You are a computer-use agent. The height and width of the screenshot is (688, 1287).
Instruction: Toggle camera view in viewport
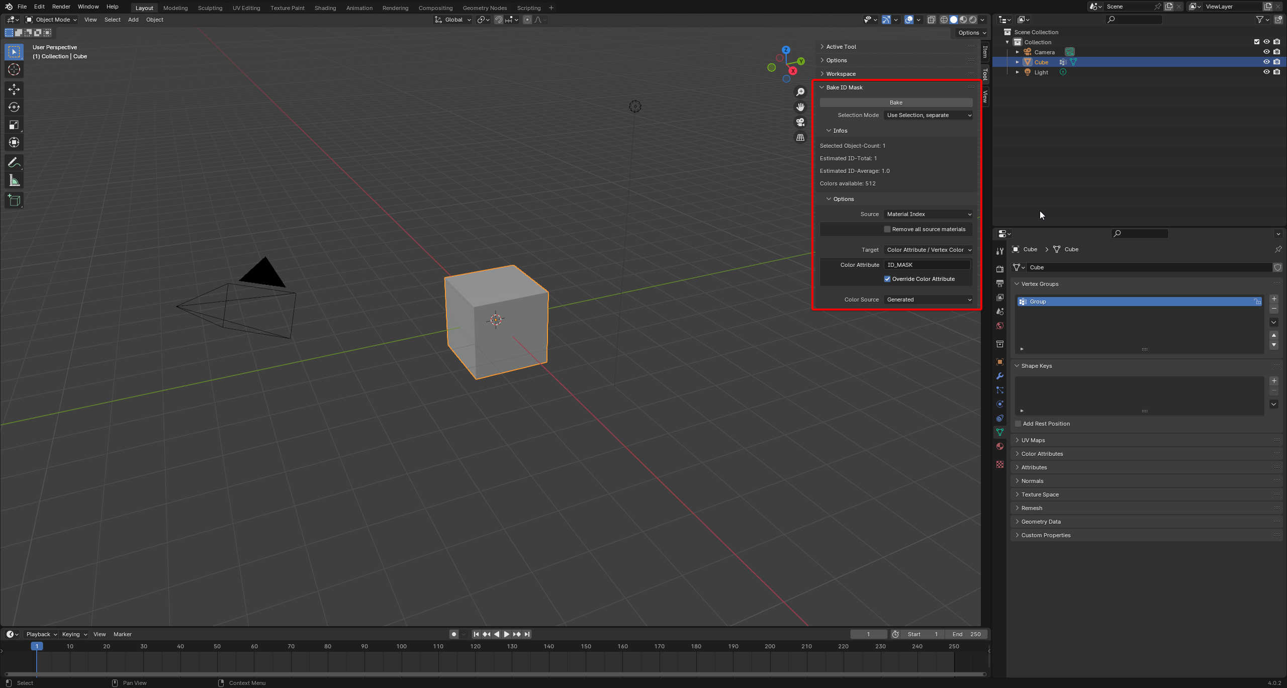tap(800, 122)
